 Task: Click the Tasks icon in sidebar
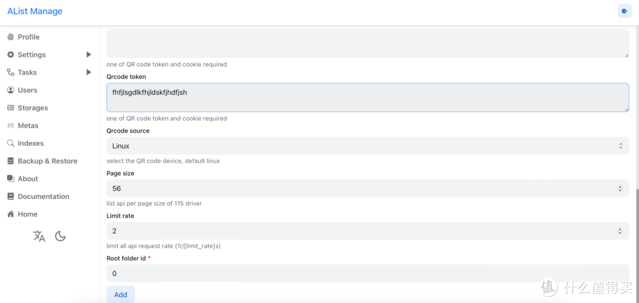[11, 72]
